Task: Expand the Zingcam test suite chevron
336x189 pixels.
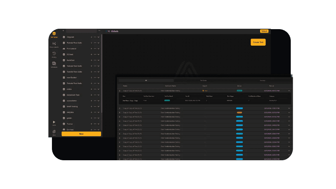Action: [98, 37]
